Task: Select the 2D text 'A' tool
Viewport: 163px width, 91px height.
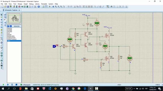Action: [x=2, y=63]
